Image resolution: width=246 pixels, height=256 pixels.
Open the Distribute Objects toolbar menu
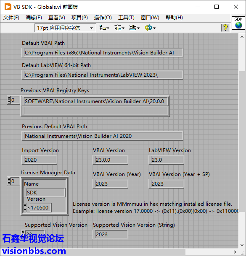click(119, 28)
